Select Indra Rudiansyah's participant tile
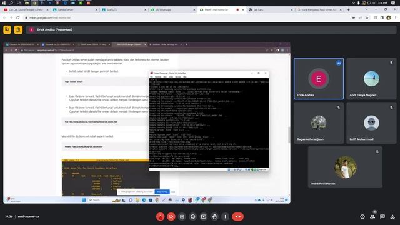 click(345, 167)
